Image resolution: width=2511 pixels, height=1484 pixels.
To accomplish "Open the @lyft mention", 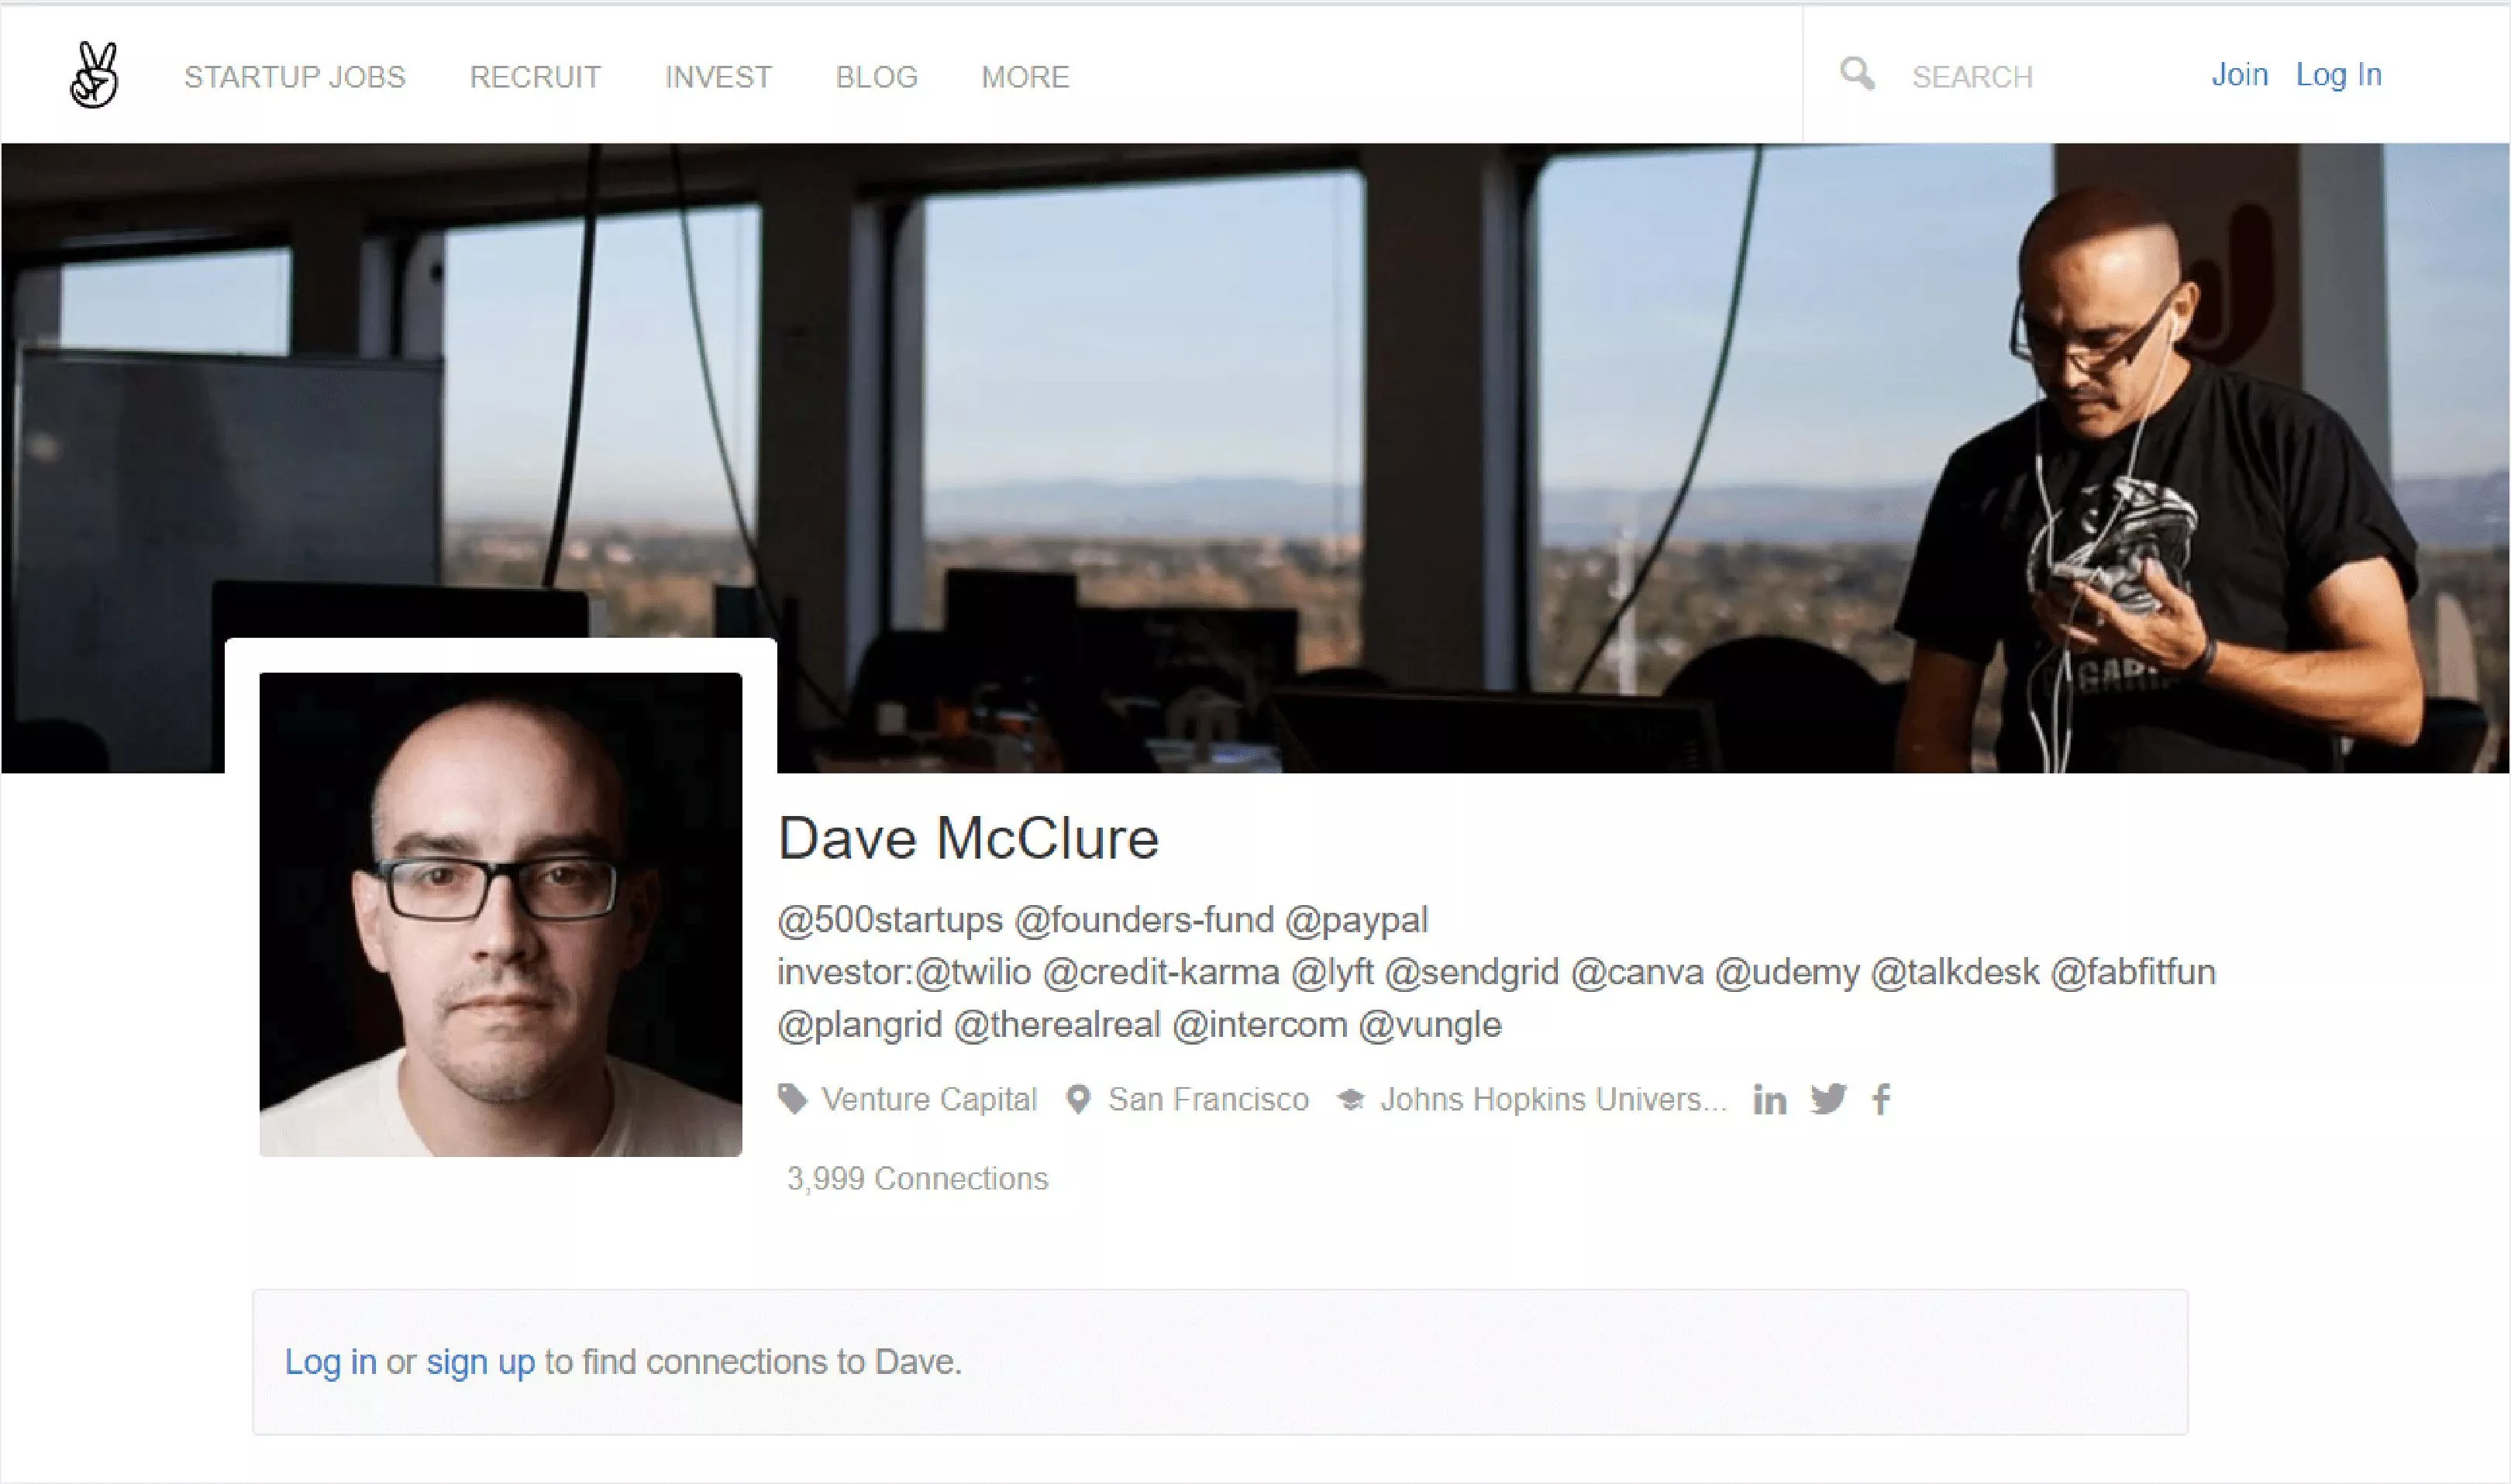I will pos(1332,973).
